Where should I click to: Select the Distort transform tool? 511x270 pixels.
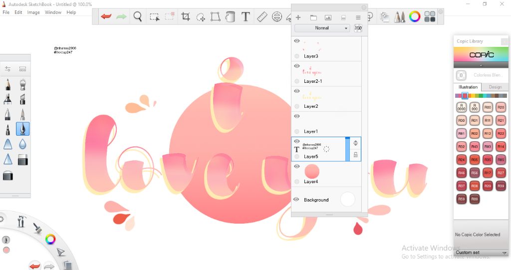pos(215,16)
